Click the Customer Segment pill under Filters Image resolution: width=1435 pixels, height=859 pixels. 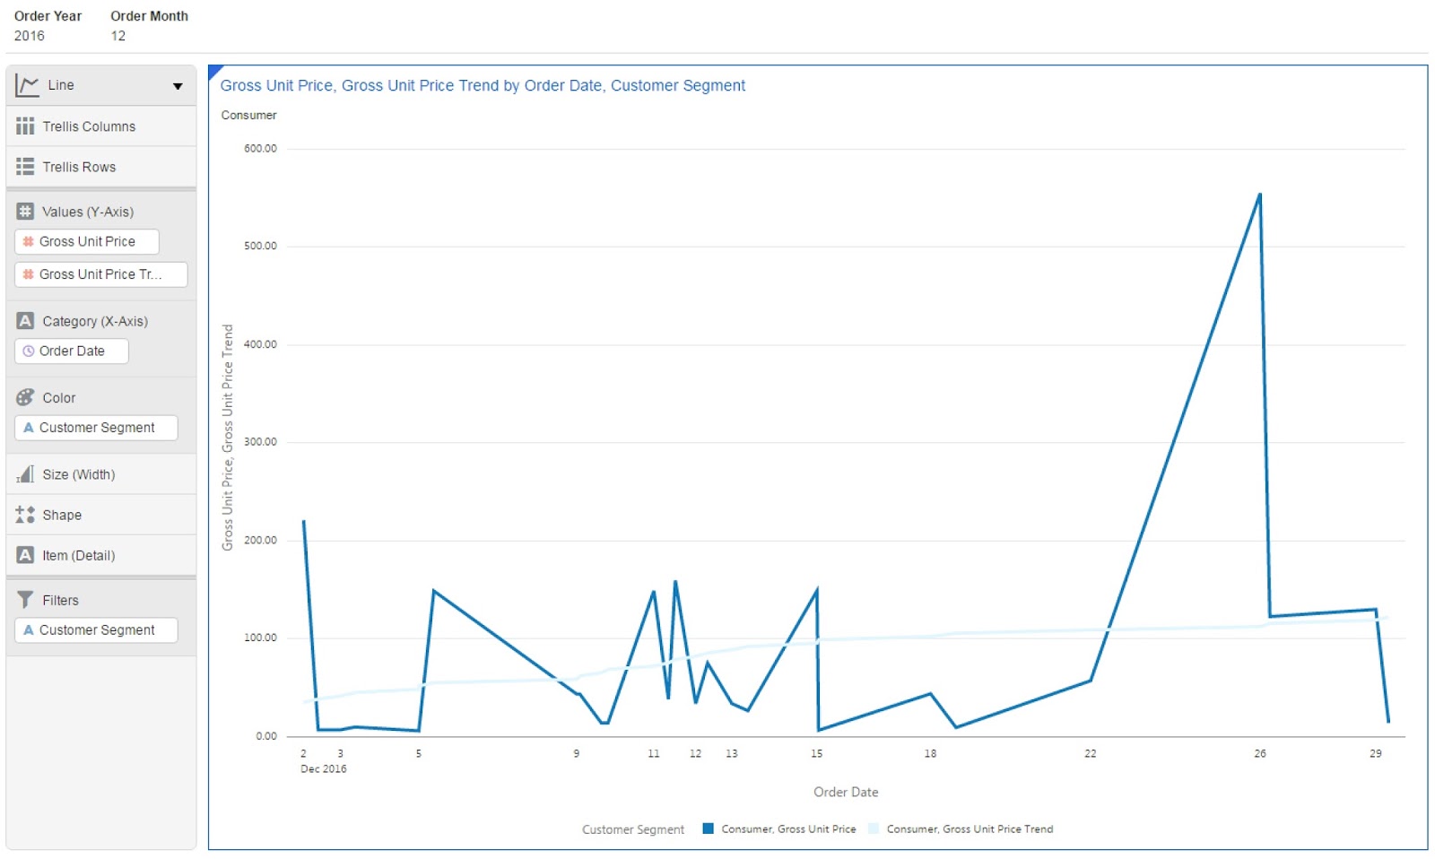(x=96, y=629)
